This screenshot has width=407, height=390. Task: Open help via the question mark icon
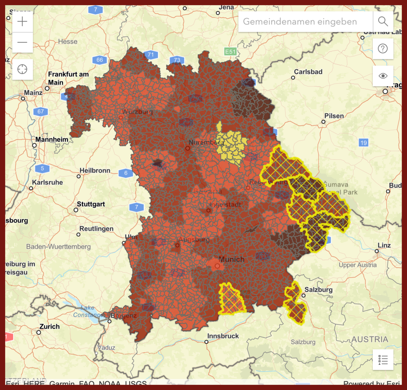(383, 49)
